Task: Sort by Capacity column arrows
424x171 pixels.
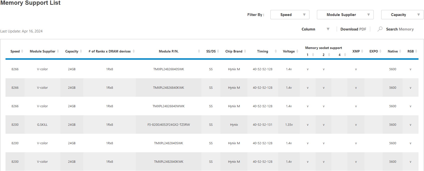Action: pos(81,51)
